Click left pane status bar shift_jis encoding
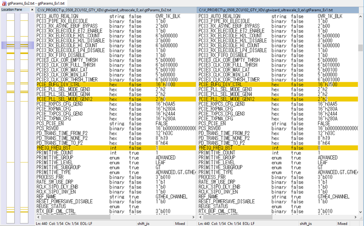 point(143,224)
